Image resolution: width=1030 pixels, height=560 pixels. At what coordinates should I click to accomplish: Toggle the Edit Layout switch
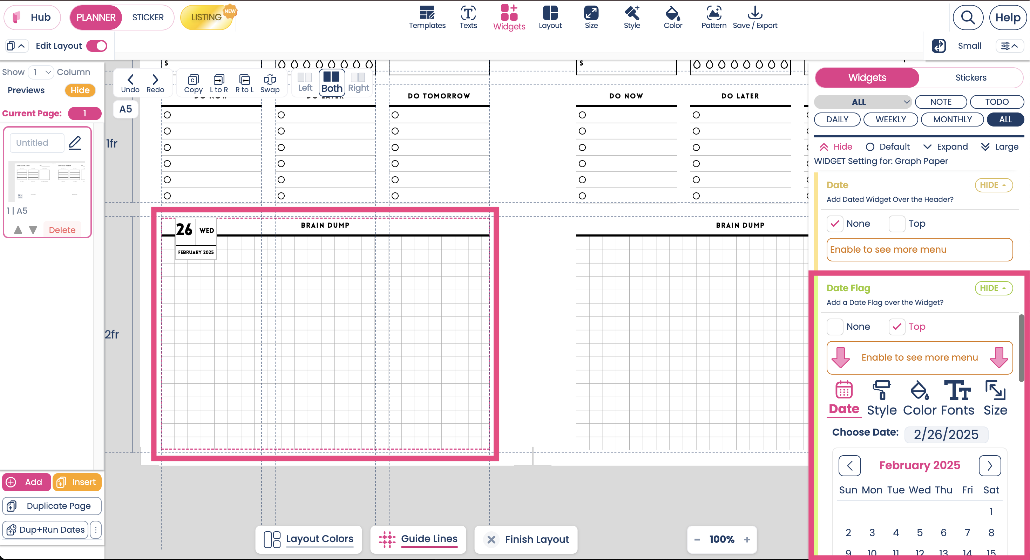click(x=97, y=46)
